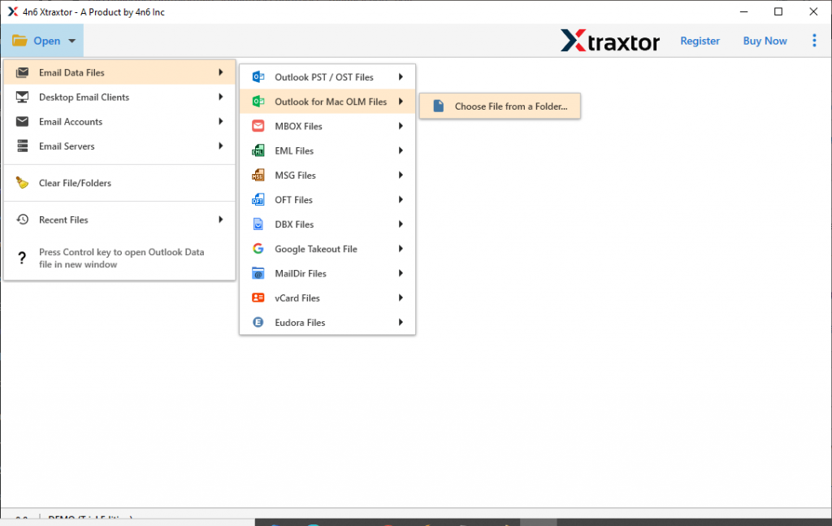Image resolution: width=832 pixels, height=526 pixels.
Task: Click the MBOX Files envelope icon
Action: pos(258,126)
